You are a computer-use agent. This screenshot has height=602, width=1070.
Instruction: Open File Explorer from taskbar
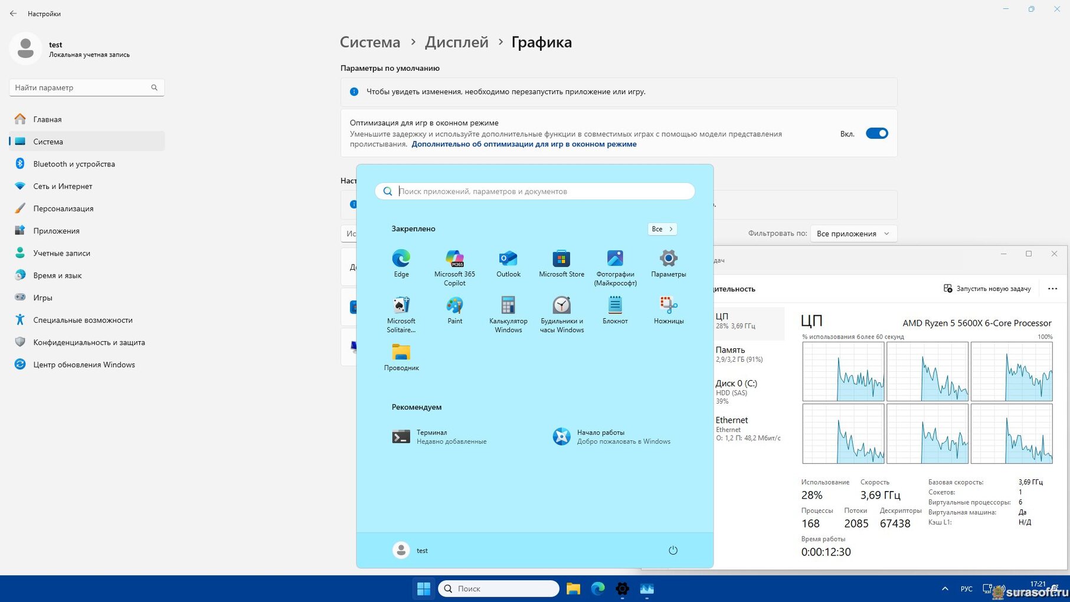click(x=573, y=588)
